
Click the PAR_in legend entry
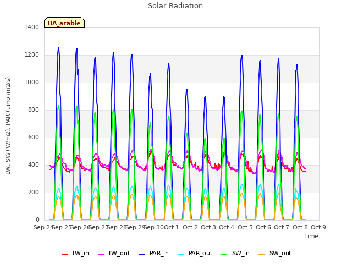point(154,254)
